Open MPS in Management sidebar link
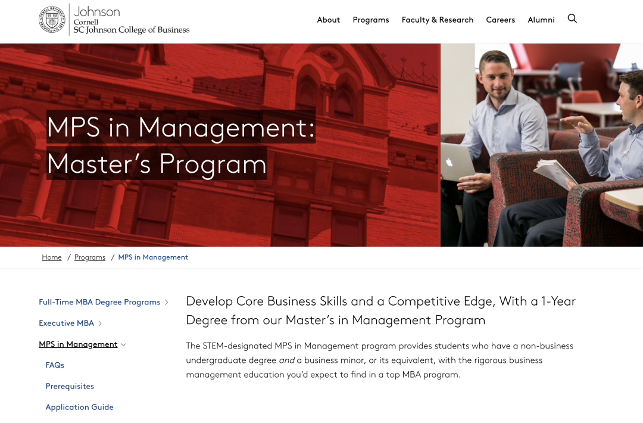 [78, 344]
